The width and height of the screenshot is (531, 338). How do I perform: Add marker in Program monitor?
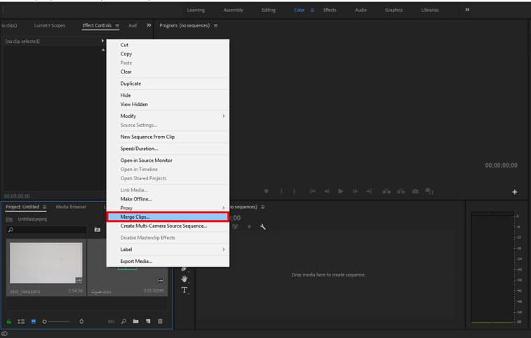[x=267, y=191]
